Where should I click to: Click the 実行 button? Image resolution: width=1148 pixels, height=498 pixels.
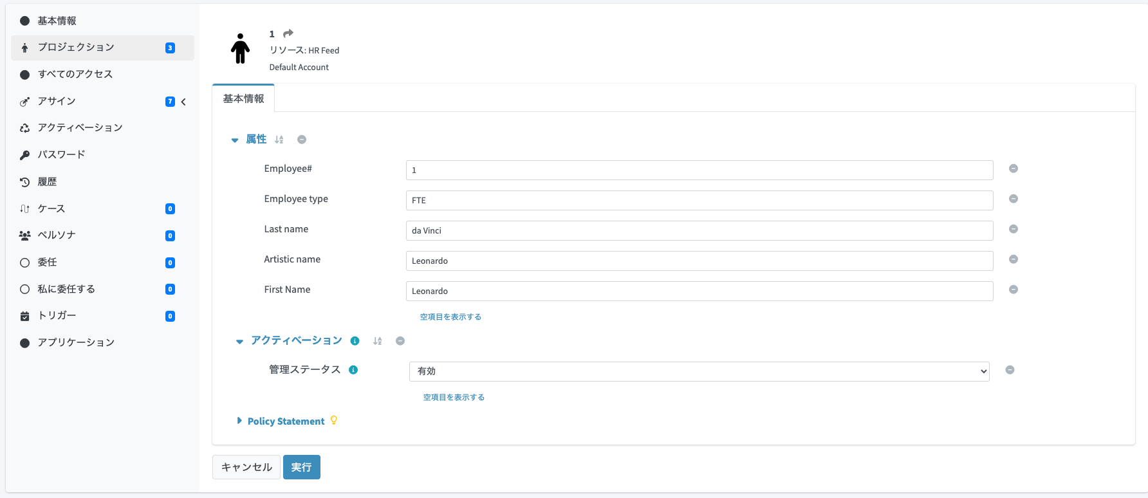click(x=302, y=467)
